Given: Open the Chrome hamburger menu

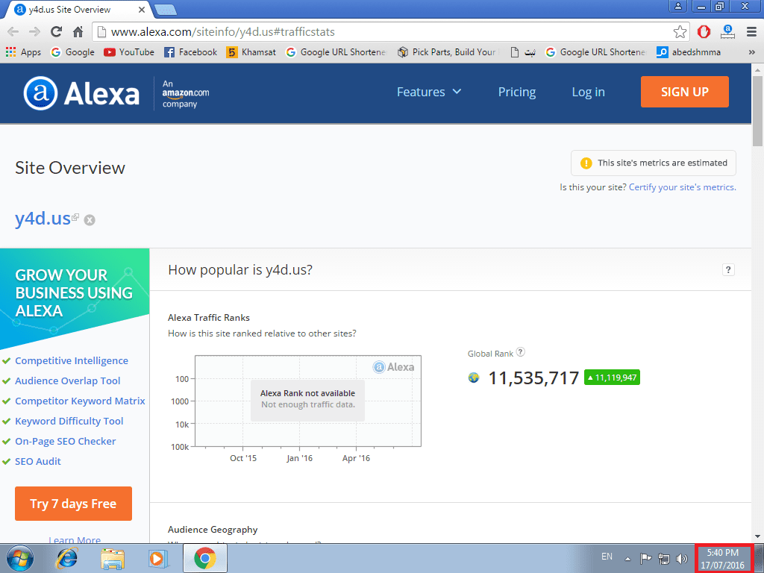Looking at the screenshot, I should tap(751, 32).
